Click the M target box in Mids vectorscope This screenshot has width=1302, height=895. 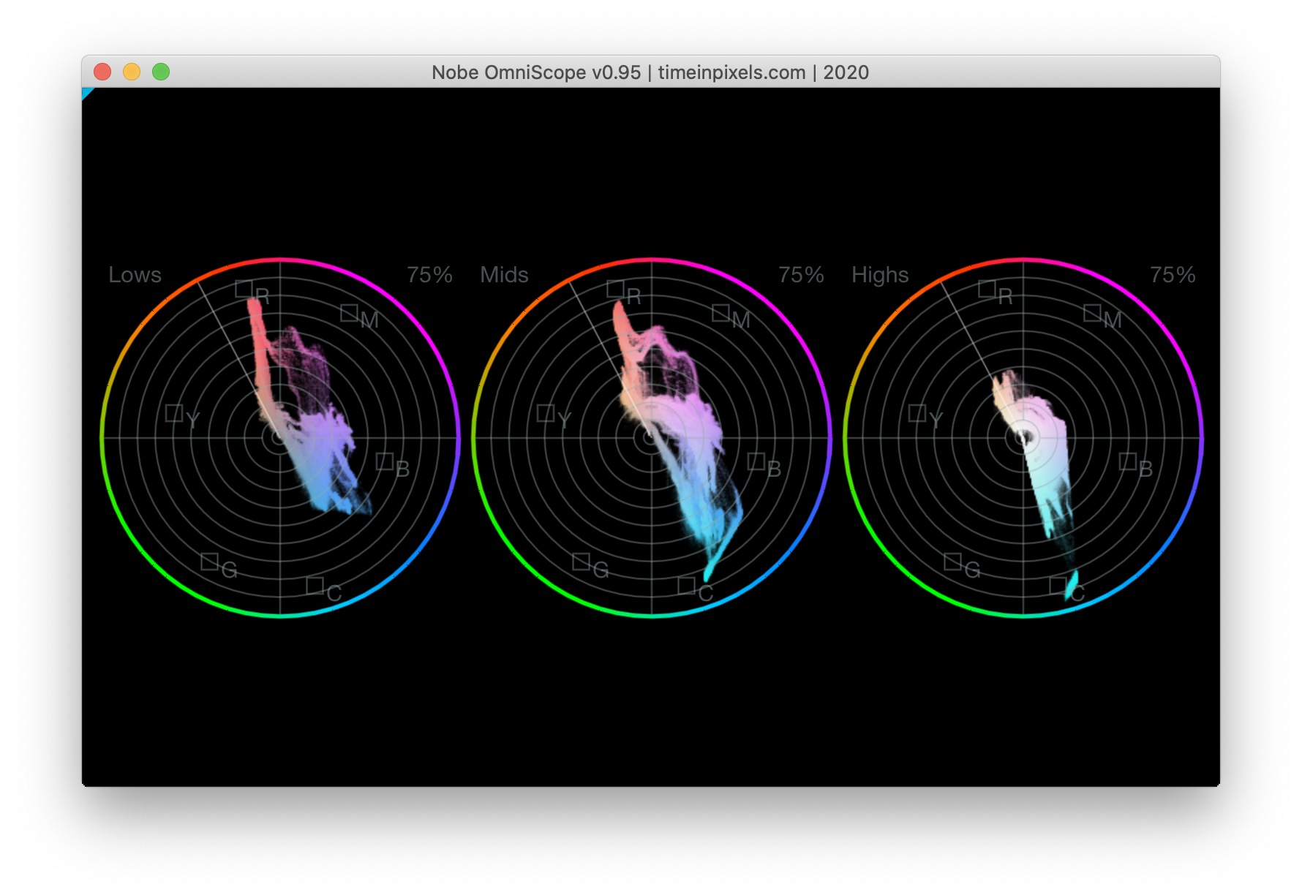[720, 313]
